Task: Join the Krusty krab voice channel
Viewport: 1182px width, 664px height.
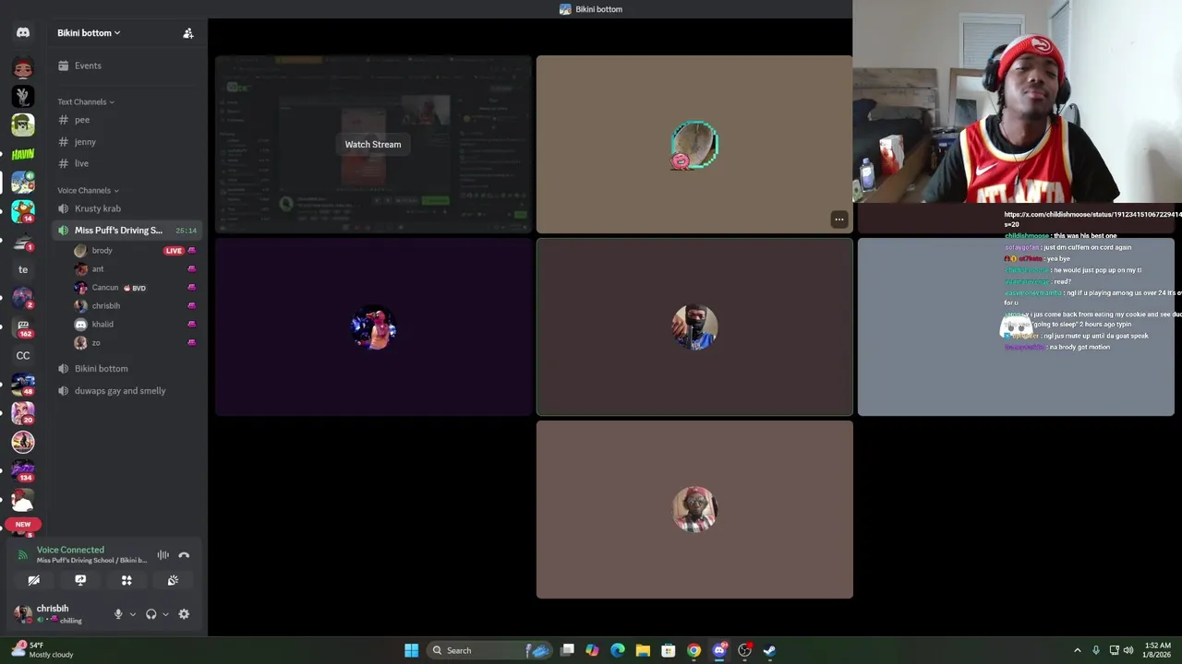Action: coord(98,208)
